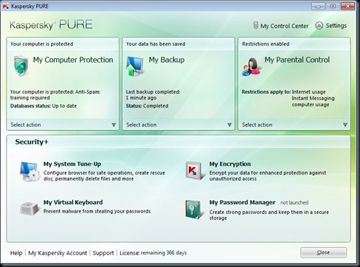Click the Support link

click(x=103, y=253)
